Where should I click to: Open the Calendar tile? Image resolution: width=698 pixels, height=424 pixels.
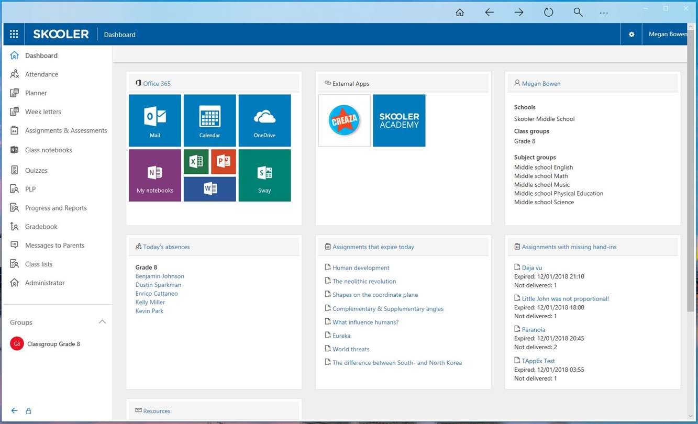point(210,120)
